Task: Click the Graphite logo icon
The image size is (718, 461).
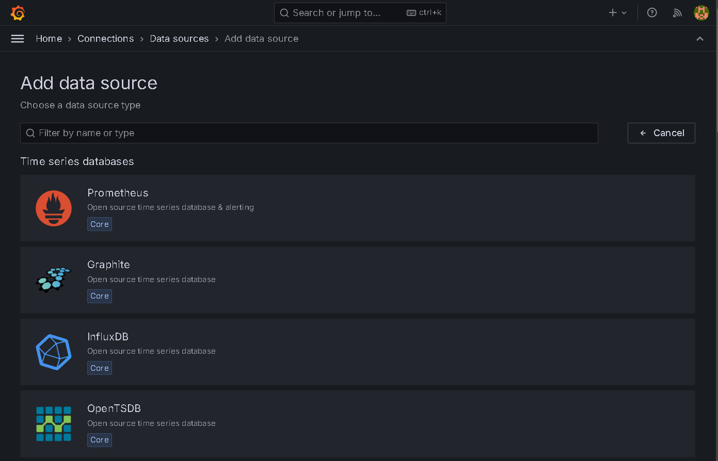Action: point(54,280)
